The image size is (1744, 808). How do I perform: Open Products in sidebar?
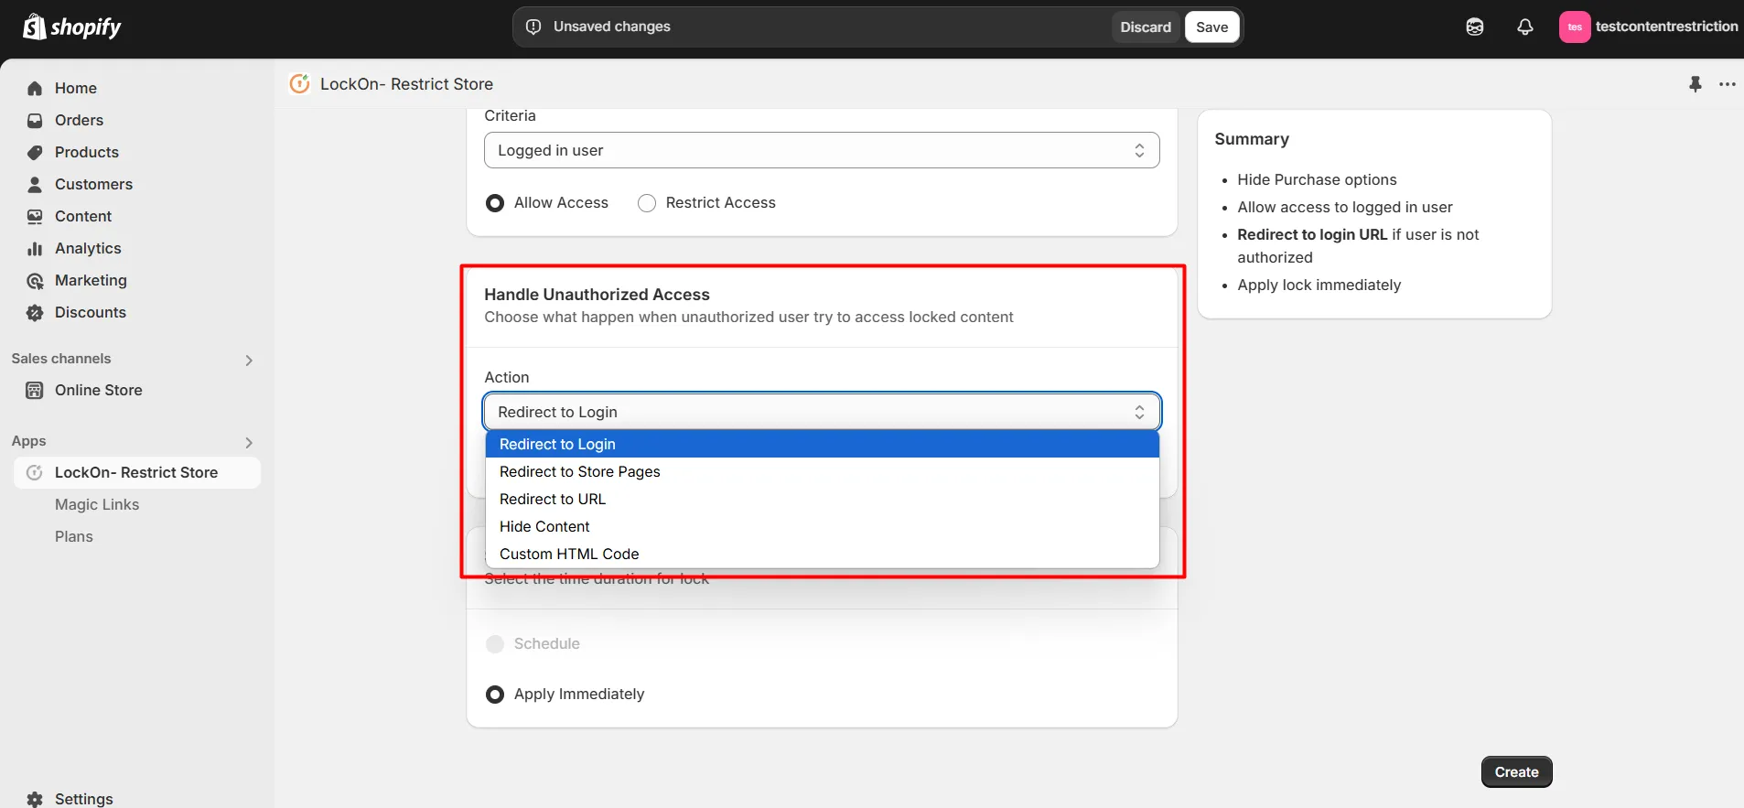click(87, 152)
